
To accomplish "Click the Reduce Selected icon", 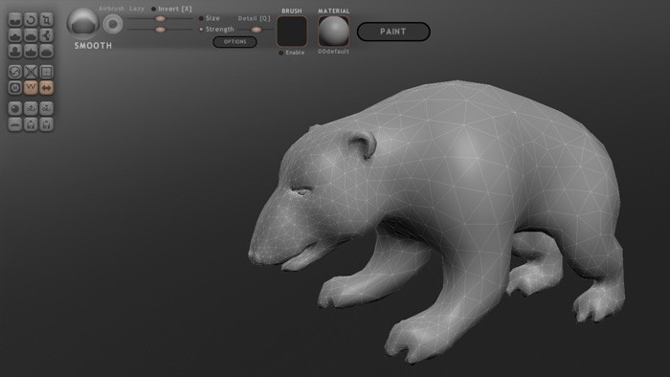I will [x=31, y=72].
